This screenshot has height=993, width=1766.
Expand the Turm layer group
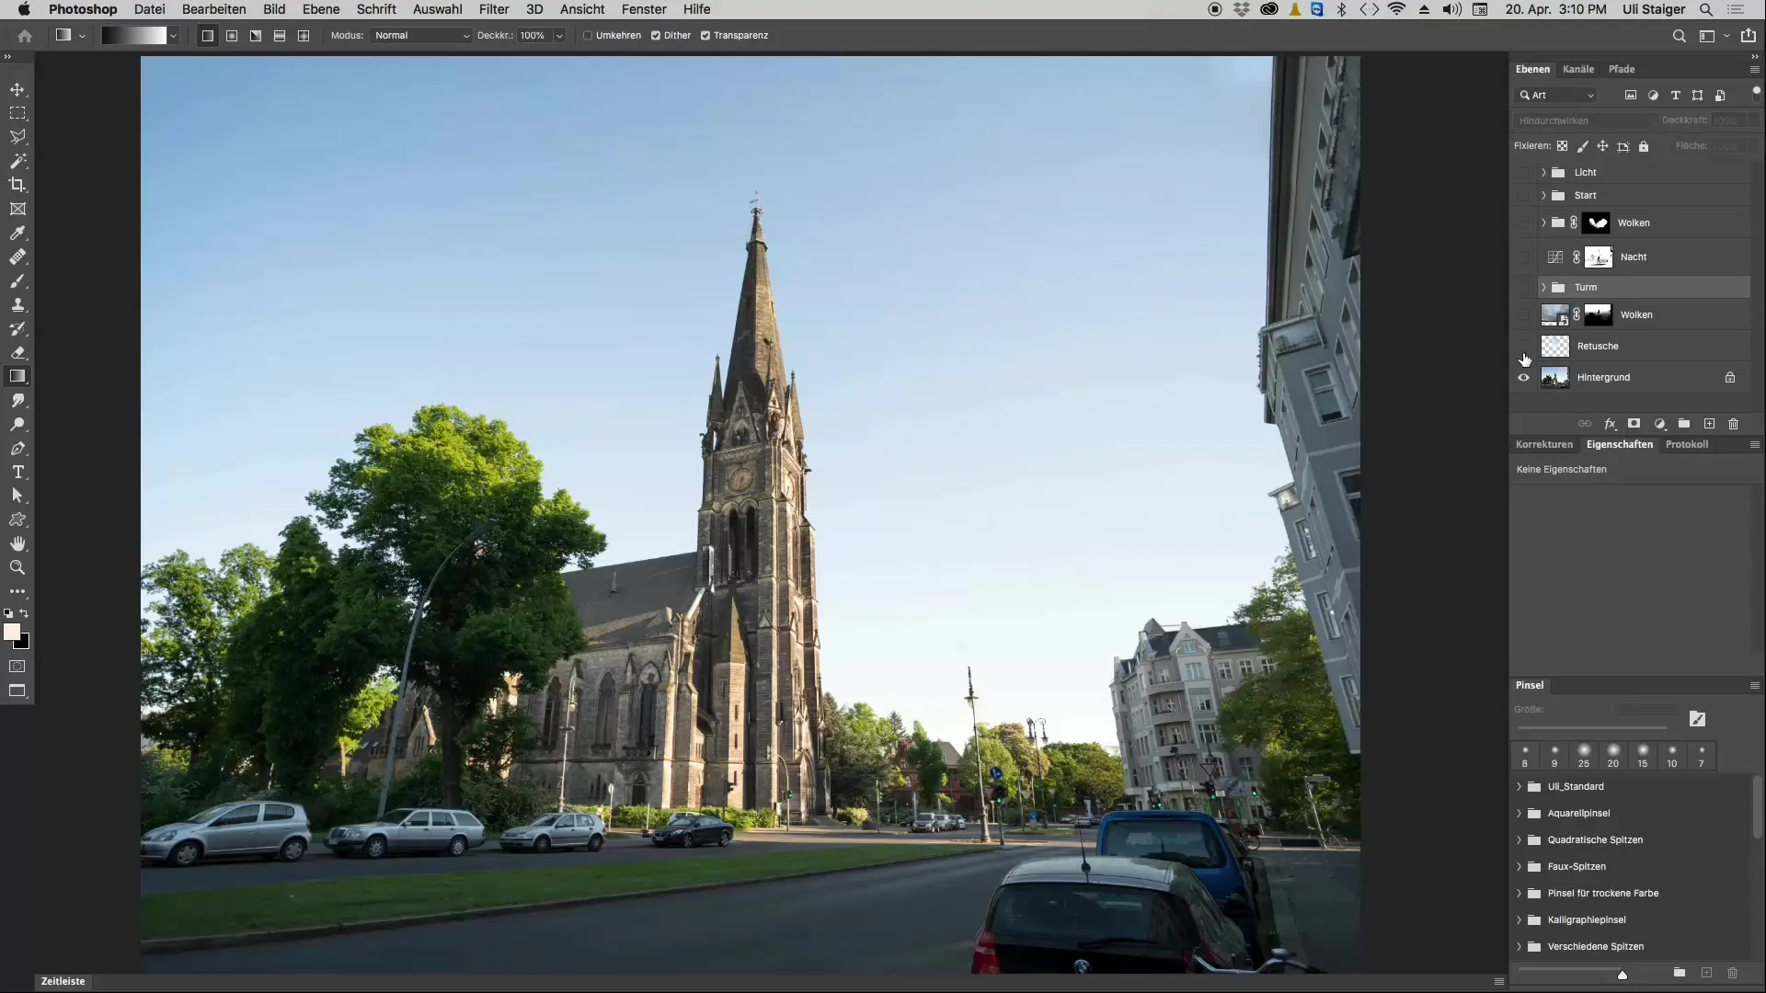1543,287
